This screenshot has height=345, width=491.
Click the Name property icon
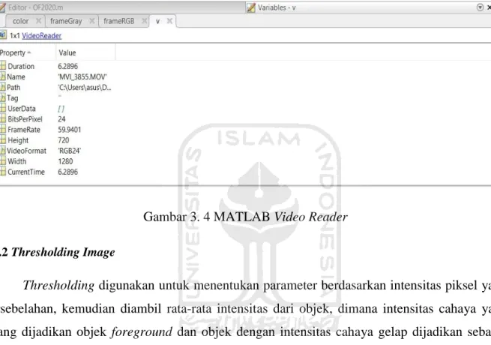[3, 76]
